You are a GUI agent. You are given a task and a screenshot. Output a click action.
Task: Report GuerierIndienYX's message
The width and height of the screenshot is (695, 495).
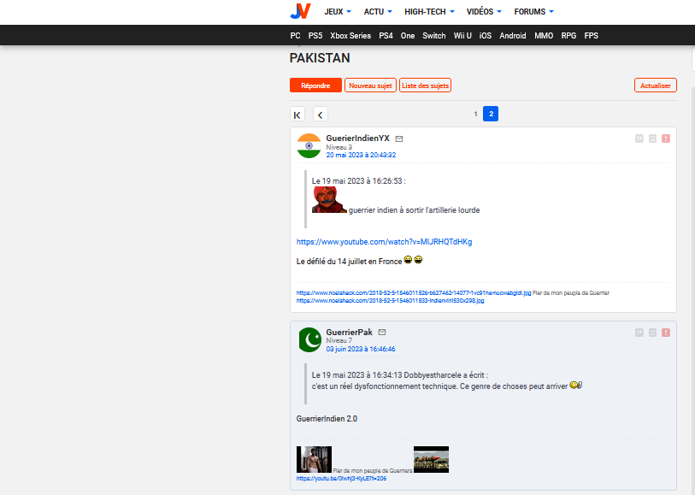(666, 138)
